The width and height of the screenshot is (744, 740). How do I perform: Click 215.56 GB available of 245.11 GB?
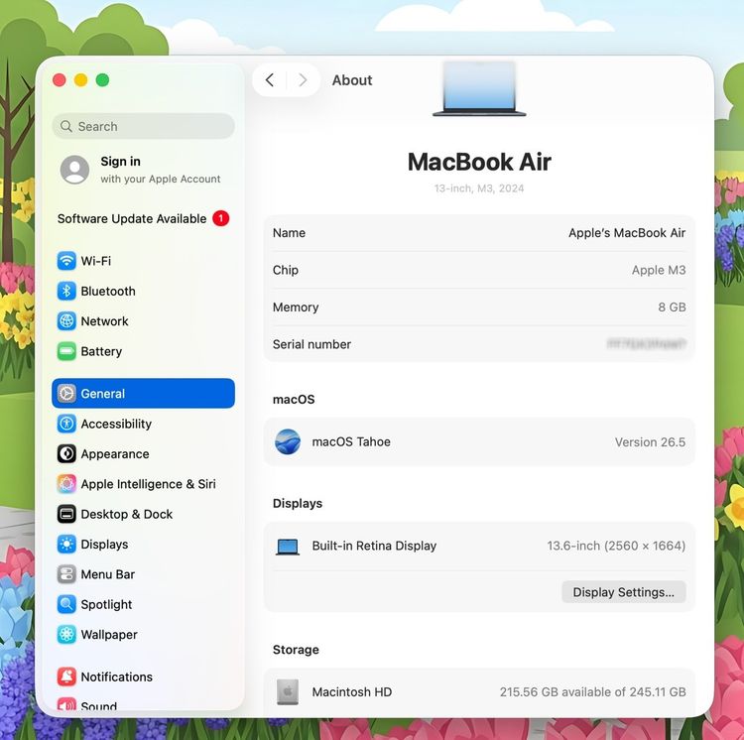(x=592, y=692)
